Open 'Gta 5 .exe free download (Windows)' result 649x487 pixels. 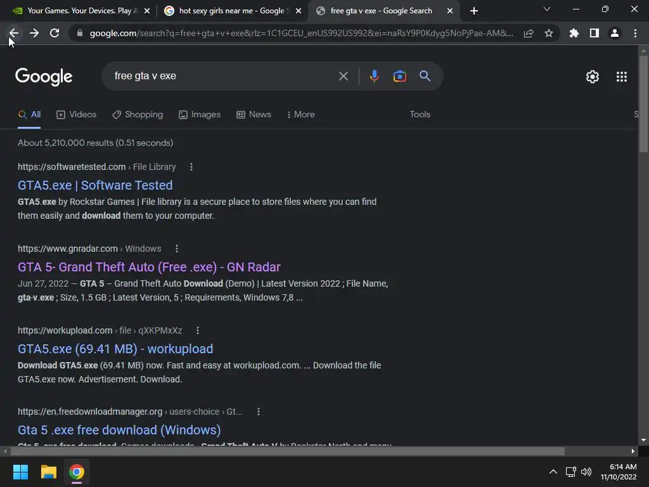point(119,430)
